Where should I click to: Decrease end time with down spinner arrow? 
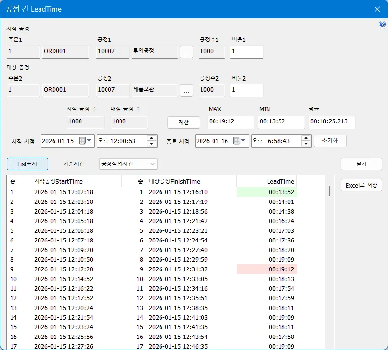point(306,144)
